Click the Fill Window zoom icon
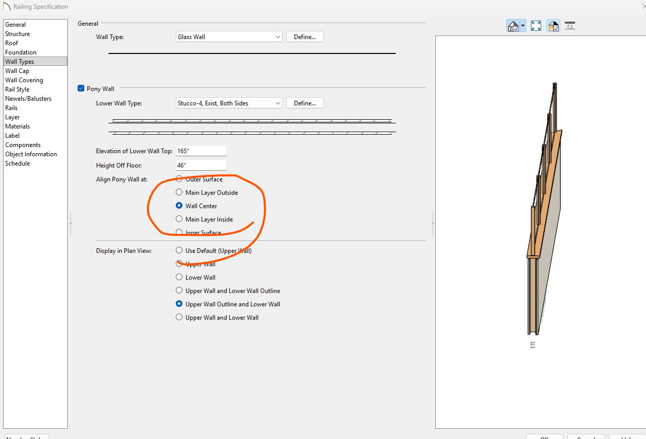 tap(536, 26)
